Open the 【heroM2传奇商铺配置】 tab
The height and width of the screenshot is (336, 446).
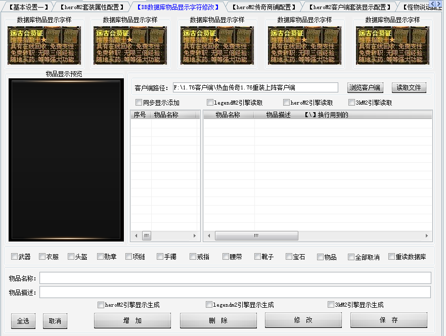[x=264, y=7]
